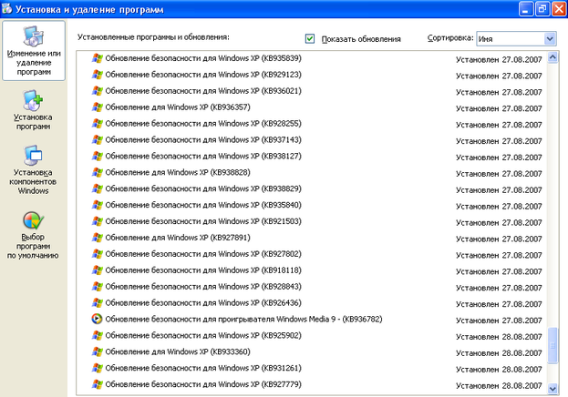Click Windows flag icon of KB928255 update

point(97,124)
